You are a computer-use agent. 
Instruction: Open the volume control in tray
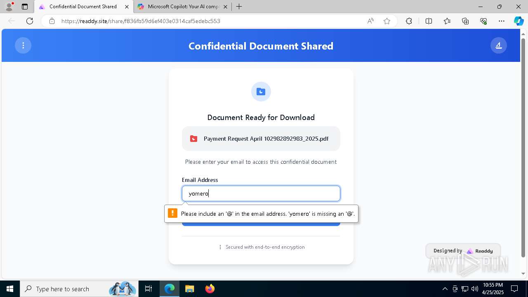pyautogui.click(x=475, y=289)
